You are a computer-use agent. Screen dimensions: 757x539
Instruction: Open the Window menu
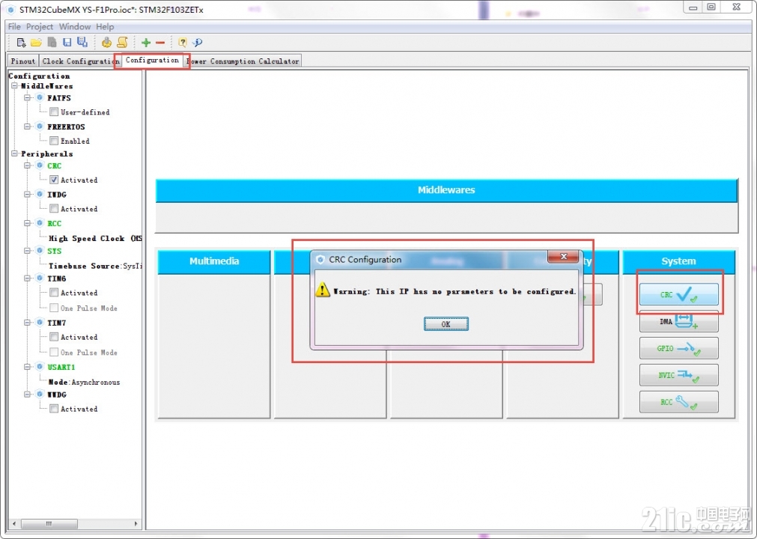point(75,26)
